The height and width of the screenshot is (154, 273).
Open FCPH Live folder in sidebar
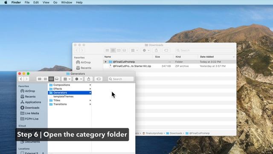29,119
